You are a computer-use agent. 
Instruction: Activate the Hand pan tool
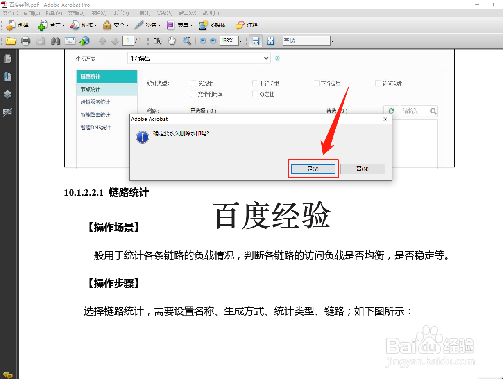(172, 41)
